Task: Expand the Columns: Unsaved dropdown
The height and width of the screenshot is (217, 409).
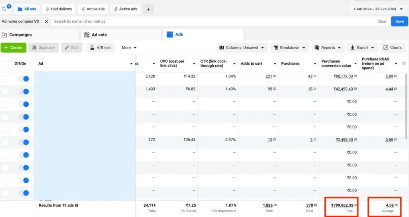Action: [242, 48]
